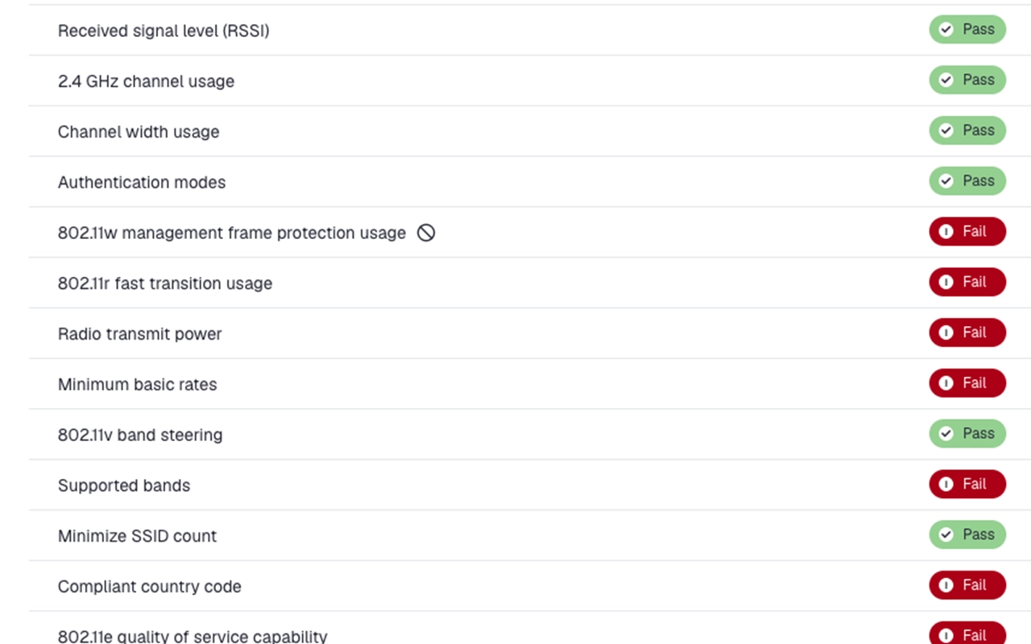
Task: Click the disabled icon beside 802.11w management frame protection
Action: (x=426, y=233)
